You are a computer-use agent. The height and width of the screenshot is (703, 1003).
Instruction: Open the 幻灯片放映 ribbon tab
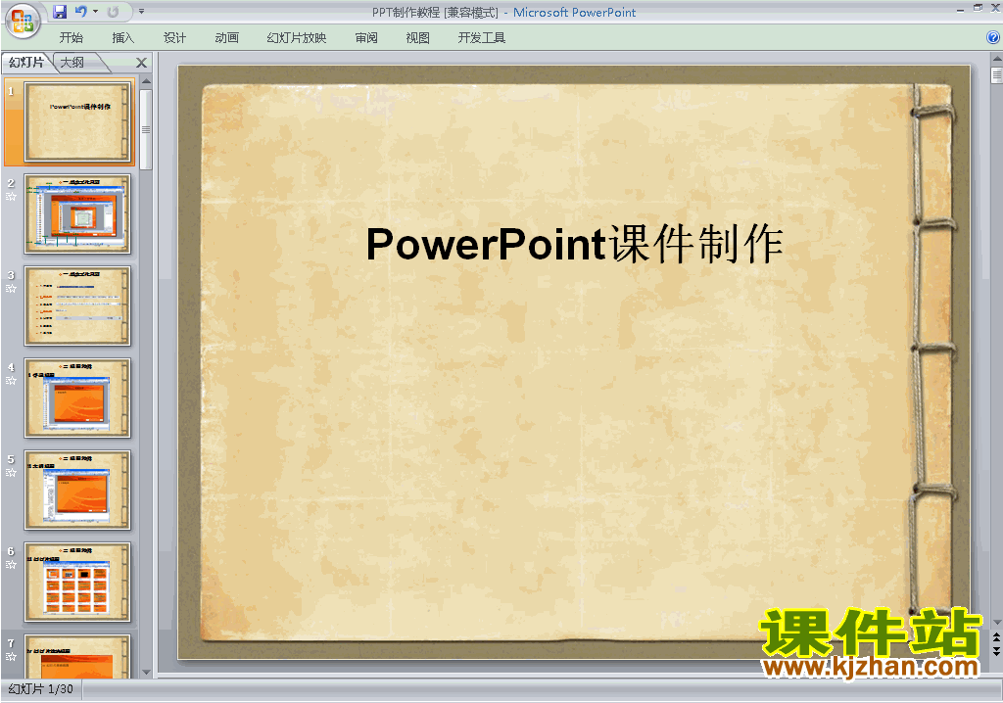(296, 38)
